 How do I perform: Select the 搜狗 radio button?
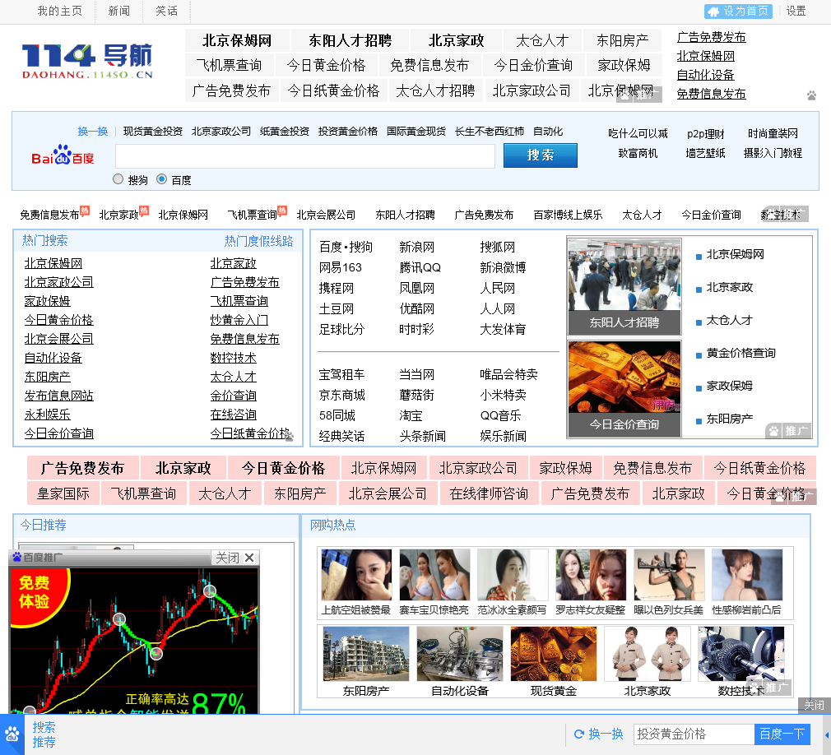point(118,179)
